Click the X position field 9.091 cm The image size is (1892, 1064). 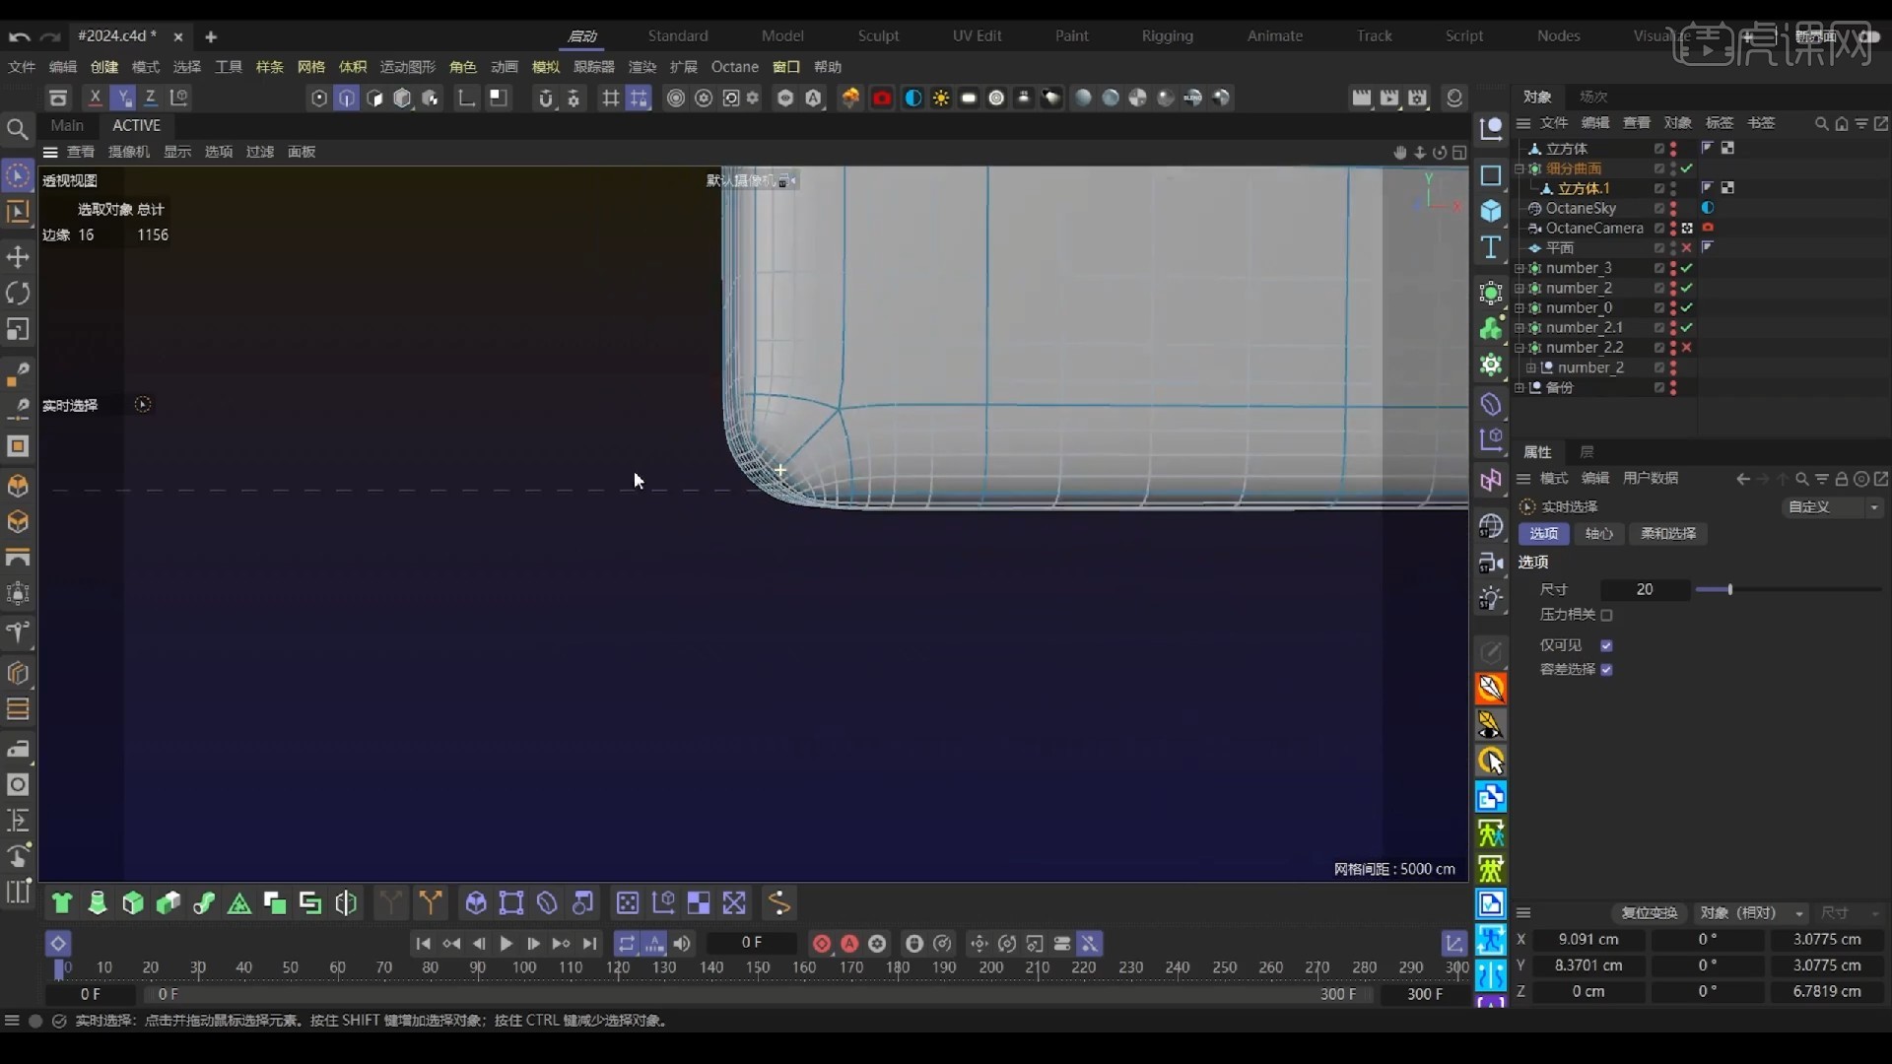coord(1588,940)
